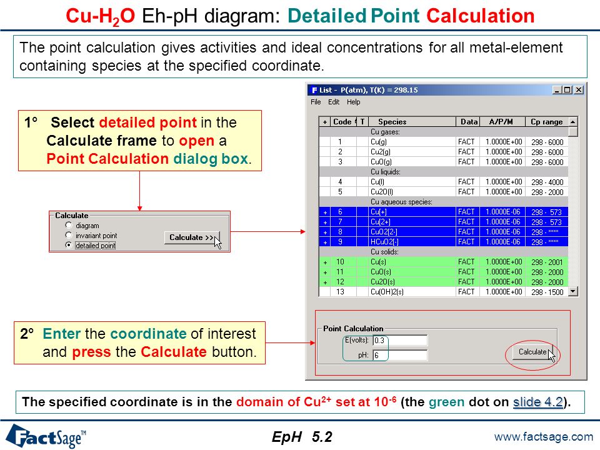Viewport: 600px width, 450px height.
Task: Select the Cu2O(l) species row
Action: point(444,192)
